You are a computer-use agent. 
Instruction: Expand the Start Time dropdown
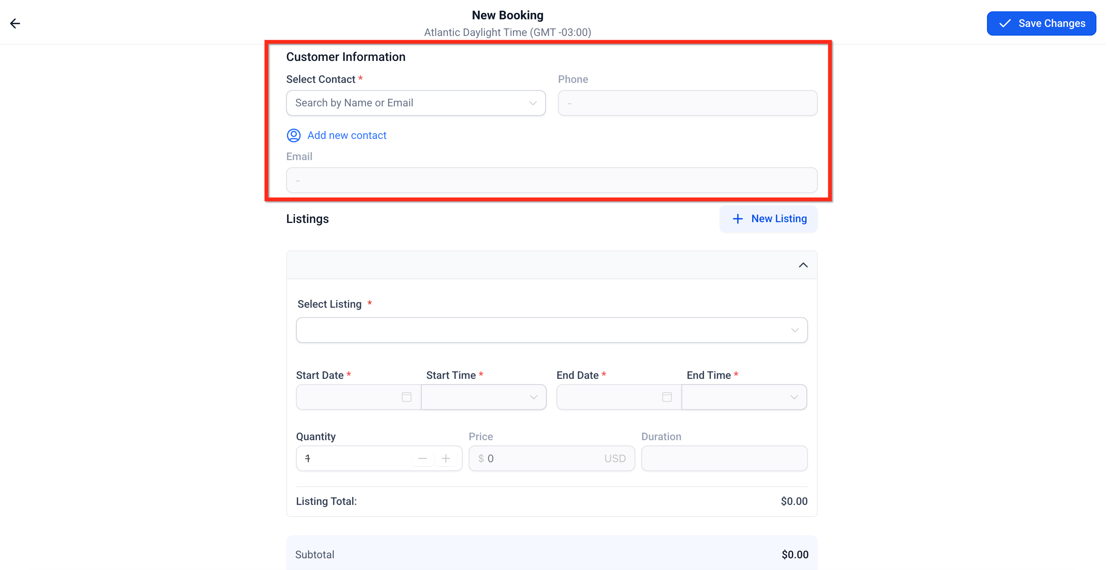pos(484,397)
